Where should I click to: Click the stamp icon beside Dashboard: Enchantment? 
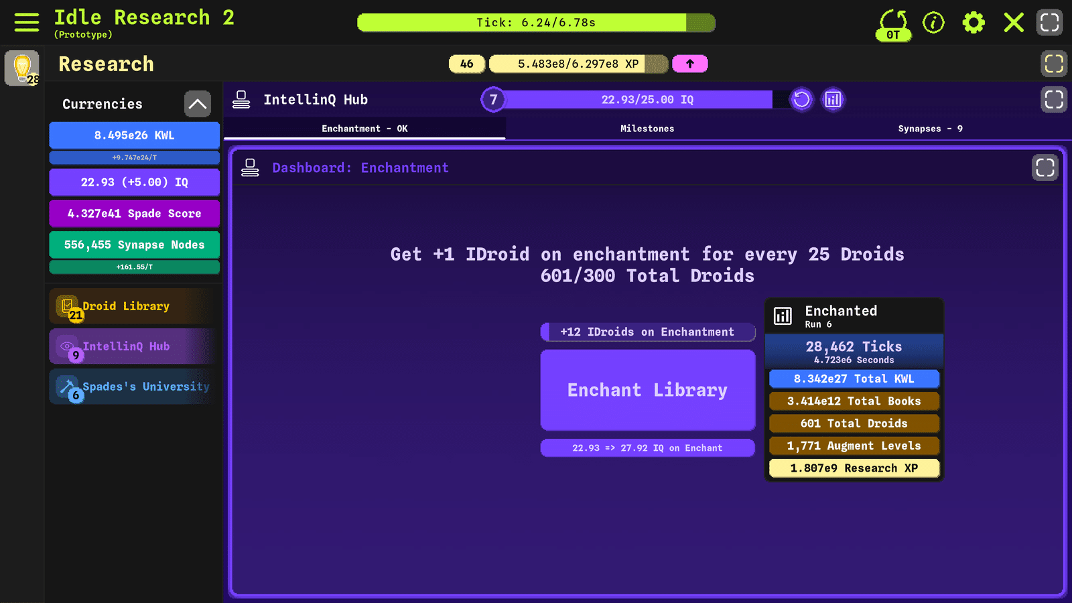[250, 167]
